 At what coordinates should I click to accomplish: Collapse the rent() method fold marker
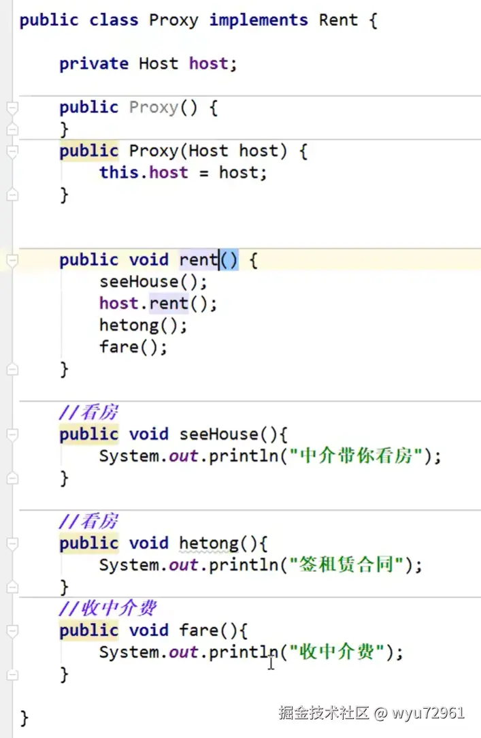12,260
